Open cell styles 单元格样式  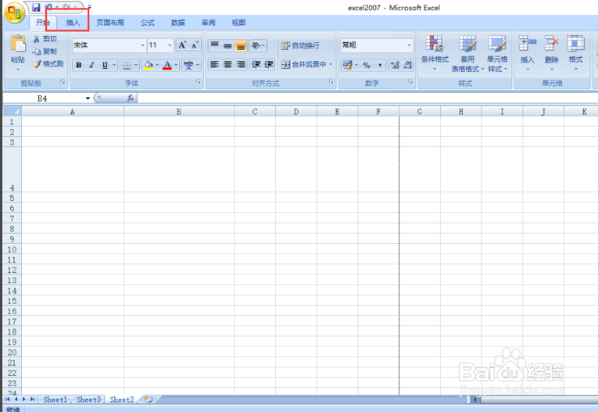click(497, 53)
